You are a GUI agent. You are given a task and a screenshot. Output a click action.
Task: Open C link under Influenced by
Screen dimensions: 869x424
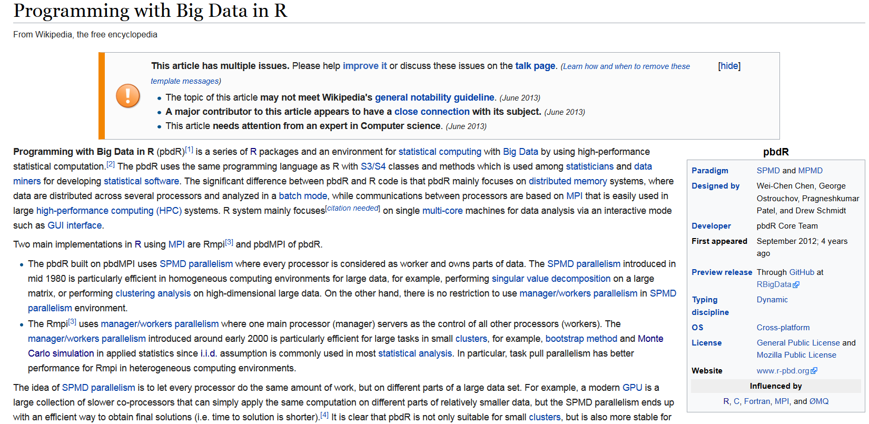click(737, 401)
